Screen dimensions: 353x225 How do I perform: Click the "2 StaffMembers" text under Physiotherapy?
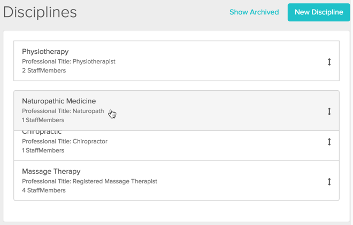point(44,70)
